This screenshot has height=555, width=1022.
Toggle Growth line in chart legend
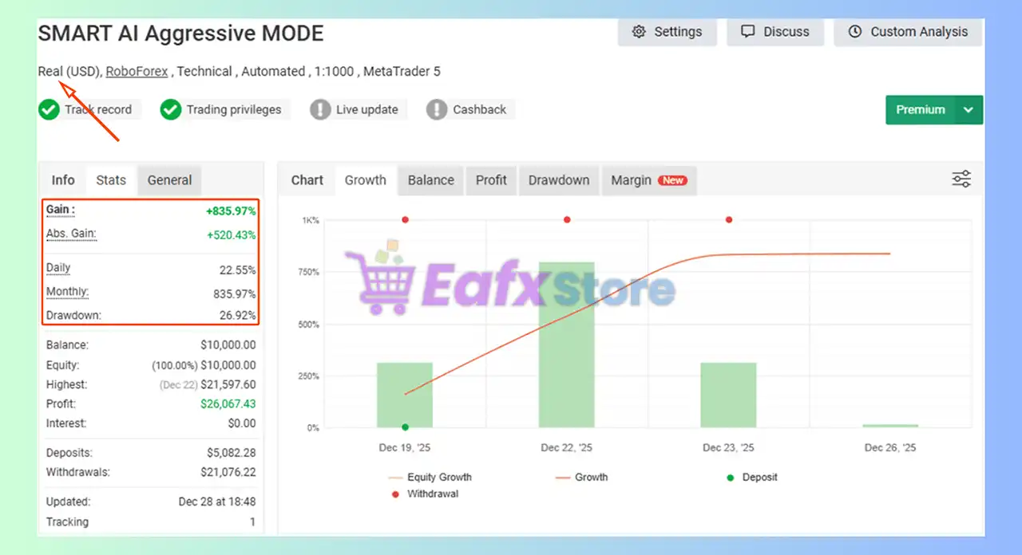pos(581,477)
